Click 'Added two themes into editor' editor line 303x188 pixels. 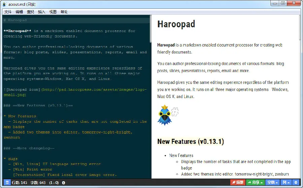tap(68, 135)
